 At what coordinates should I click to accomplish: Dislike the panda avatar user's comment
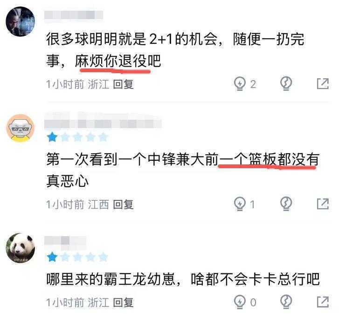286,302
